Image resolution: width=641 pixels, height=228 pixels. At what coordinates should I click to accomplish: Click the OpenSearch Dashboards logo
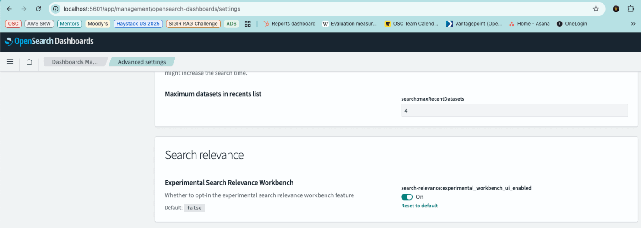pos(49,42)
